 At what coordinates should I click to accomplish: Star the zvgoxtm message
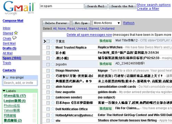(x=53, y=64)
